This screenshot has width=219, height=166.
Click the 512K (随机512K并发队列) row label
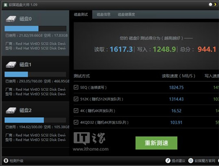click(x=102, y=99)
